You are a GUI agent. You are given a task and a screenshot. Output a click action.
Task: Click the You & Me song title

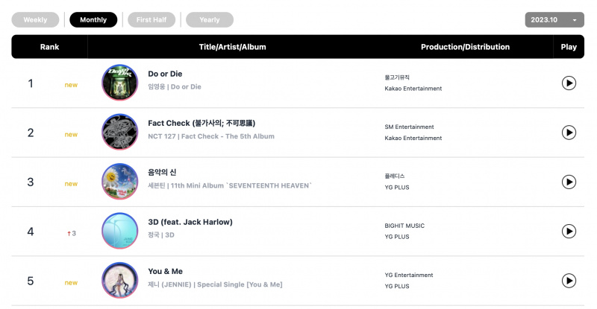click(x=165, y=271)
